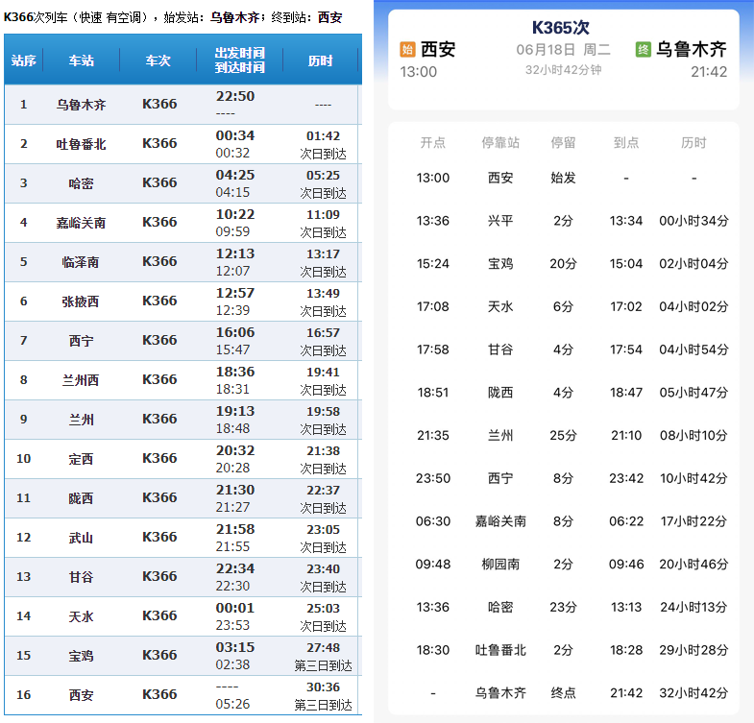This screenshot has width=754, height=723.
Task: Select the K365次 train number title
Action: 563,27
